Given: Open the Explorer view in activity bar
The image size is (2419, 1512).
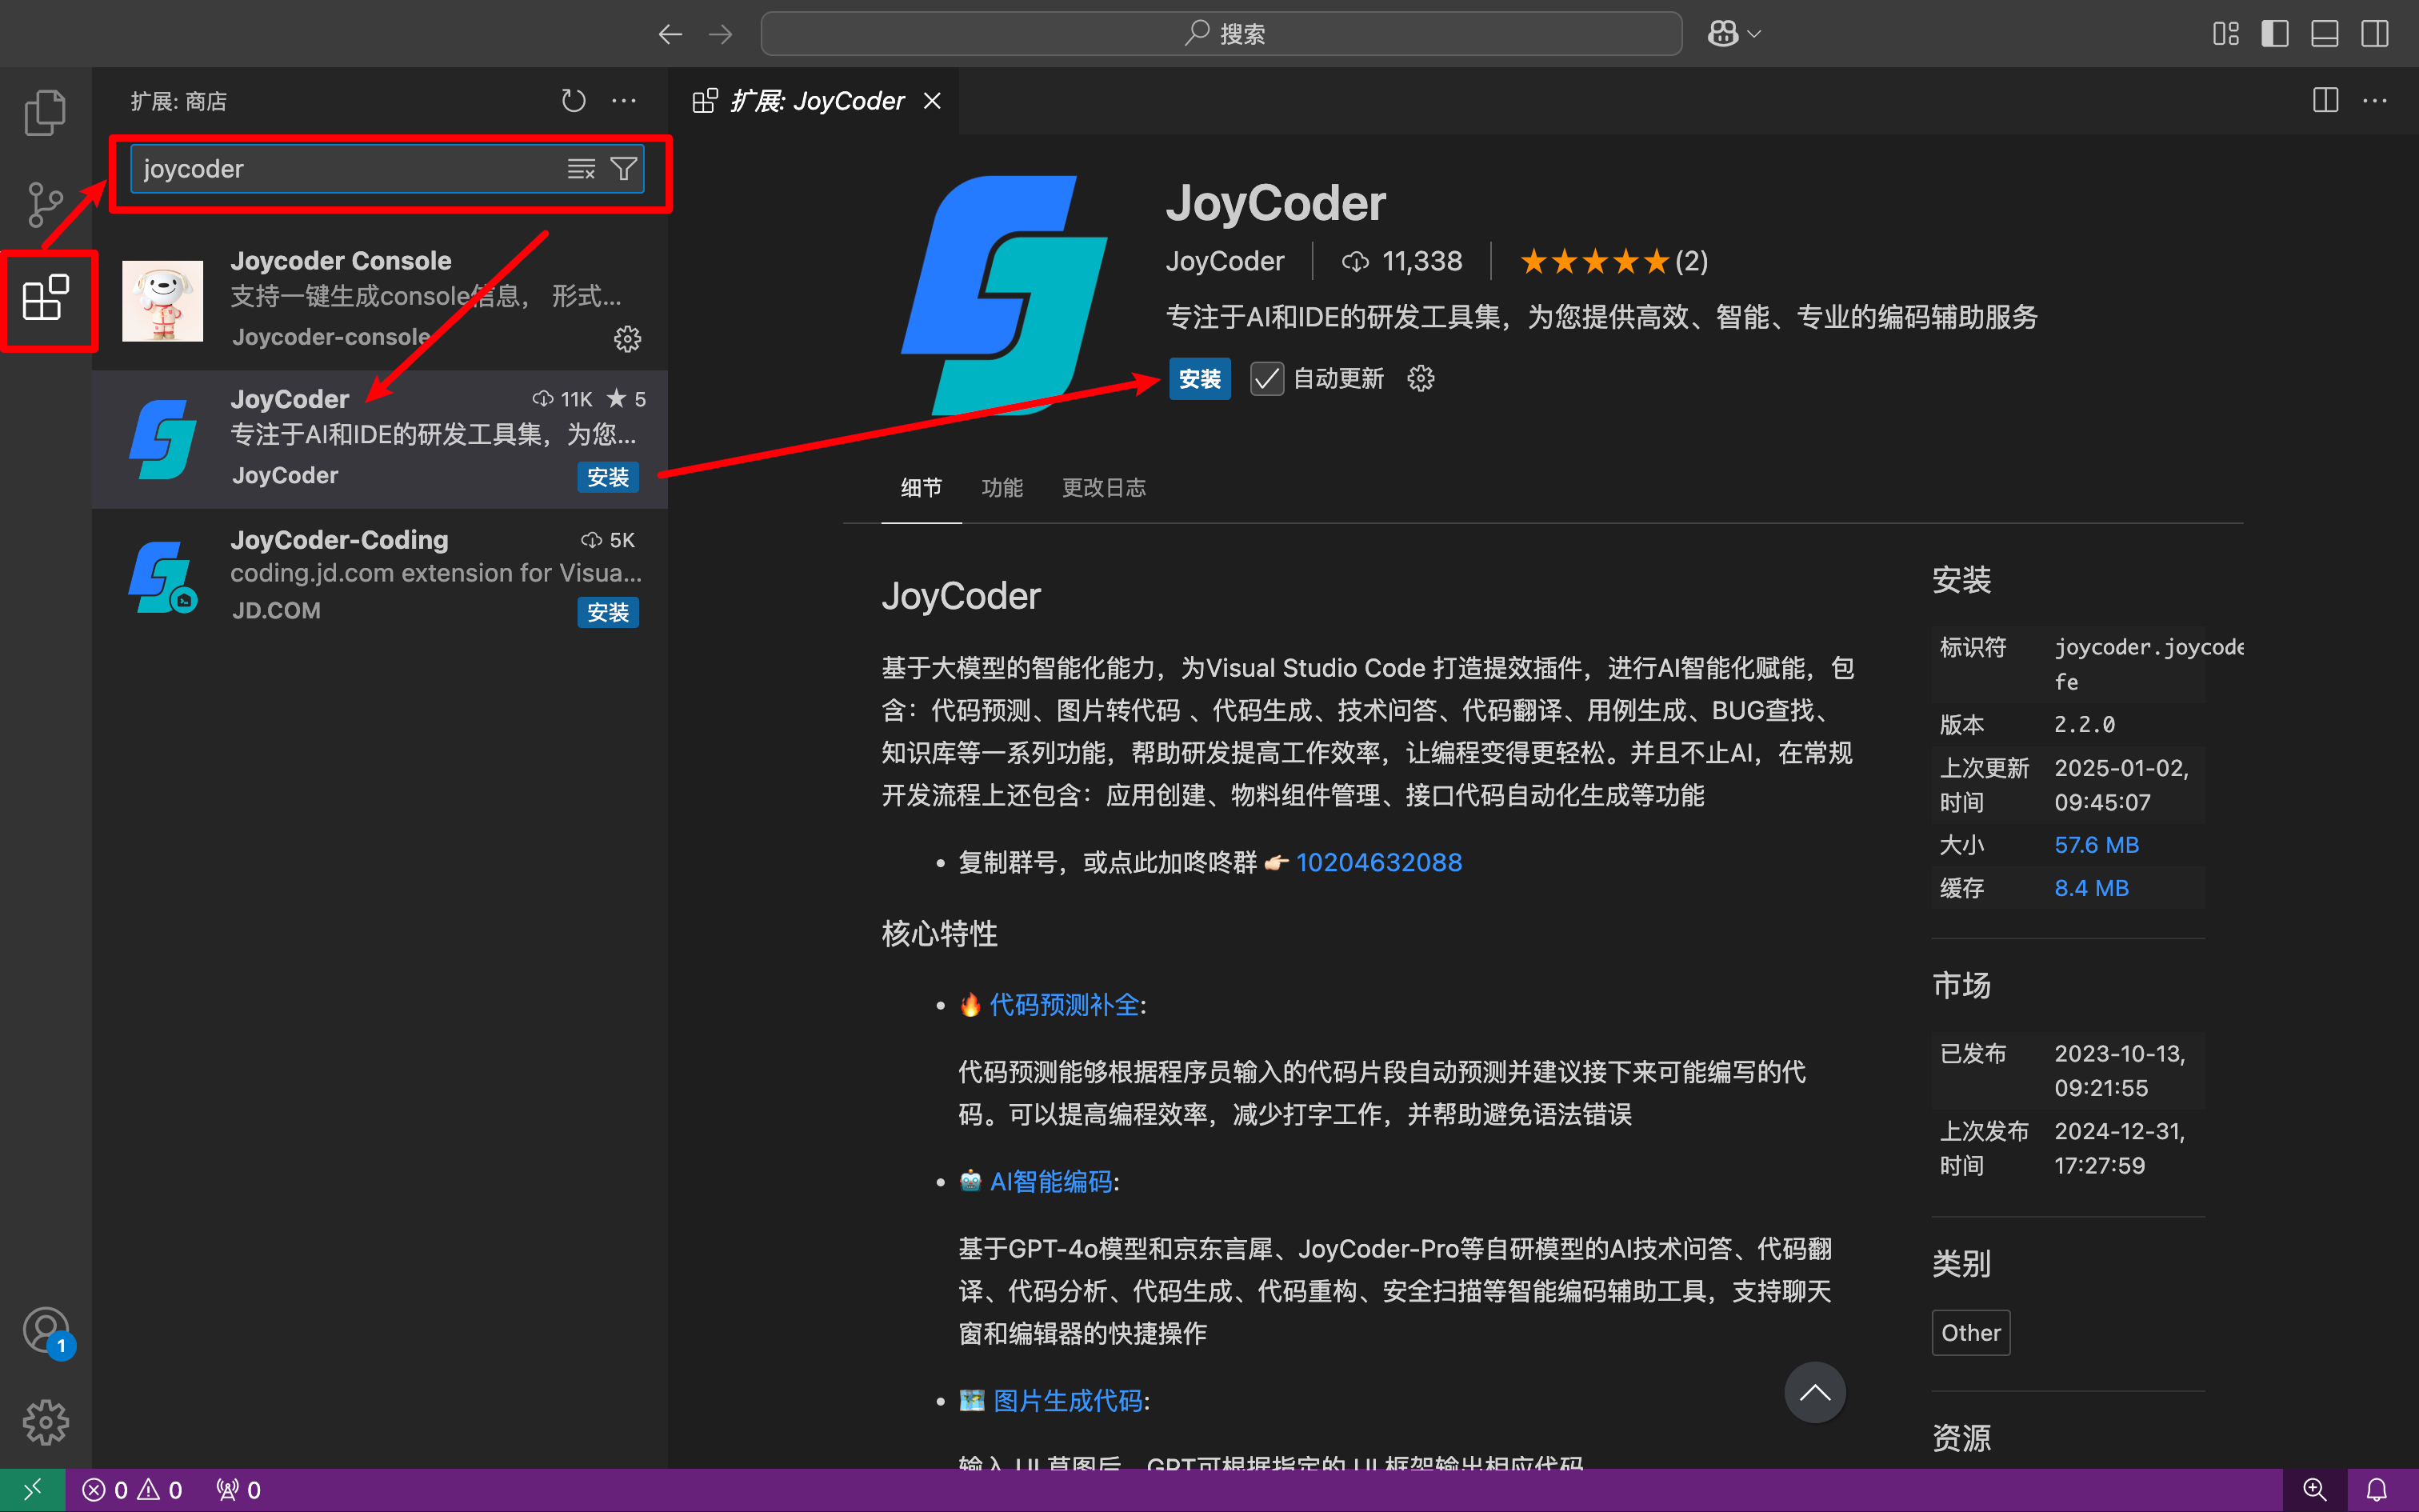Looking at the screenshot, I should (x=45, y=112).
